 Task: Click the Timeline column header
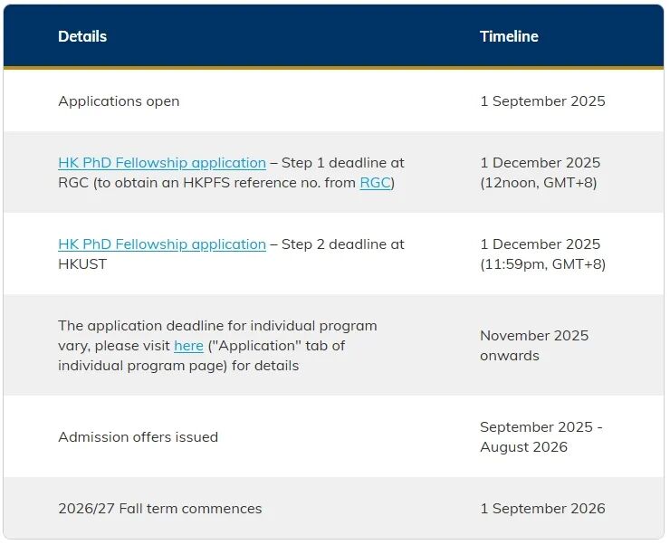click(509, 36)
